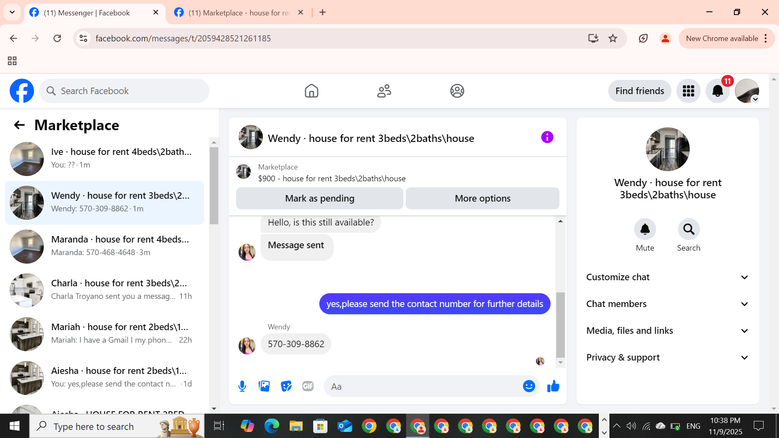
Task: Attach a photo using the image icon
Action: point(264,386)
